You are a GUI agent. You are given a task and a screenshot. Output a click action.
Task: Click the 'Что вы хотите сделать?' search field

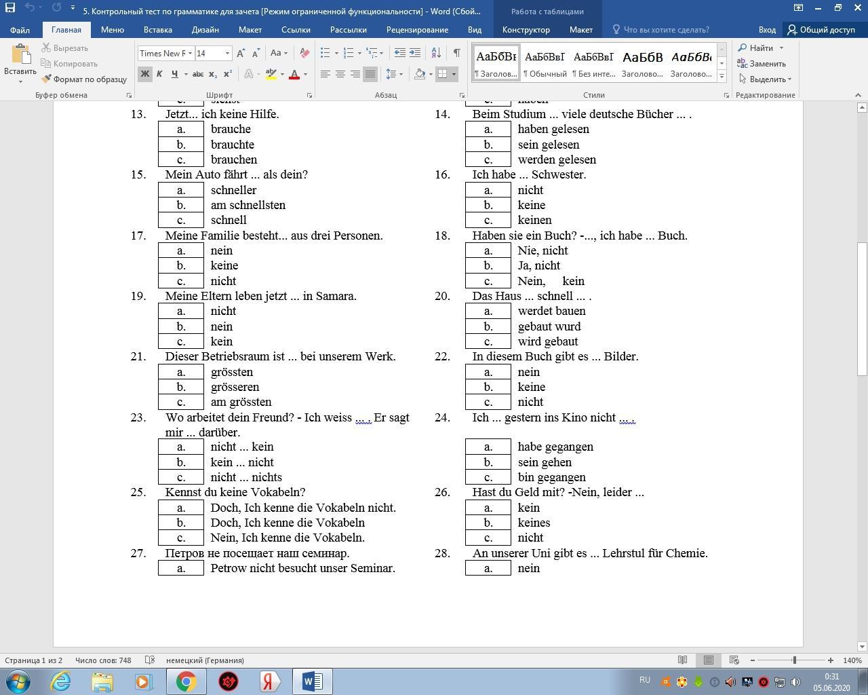pyautogui.click(x=661, y=30)
